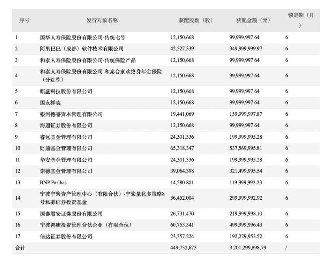This screenshot has height=258, width=332.
Task: Click amount 119,999,992.23
Action: click(246, 183)
